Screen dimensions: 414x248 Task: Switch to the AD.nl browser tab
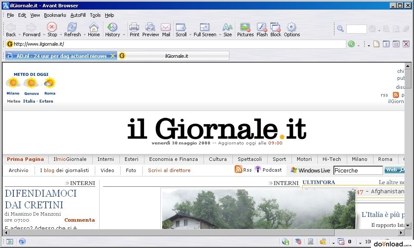coord(61,56)
